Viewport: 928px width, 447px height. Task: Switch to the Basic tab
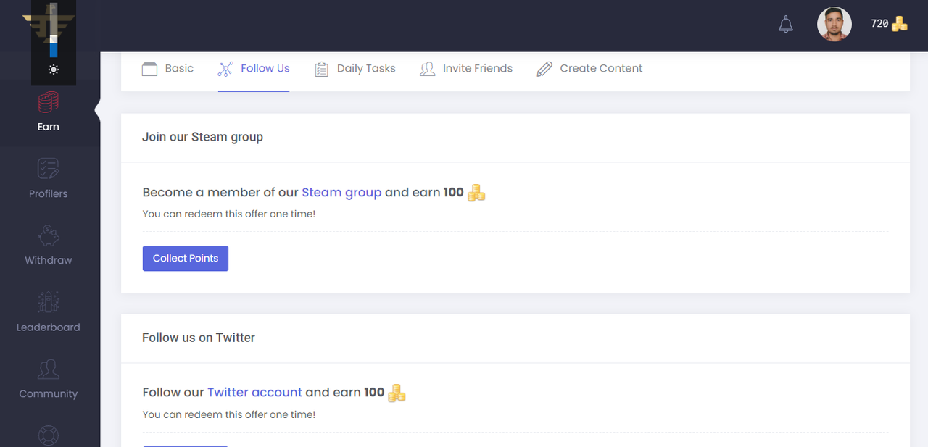point(179,68)
